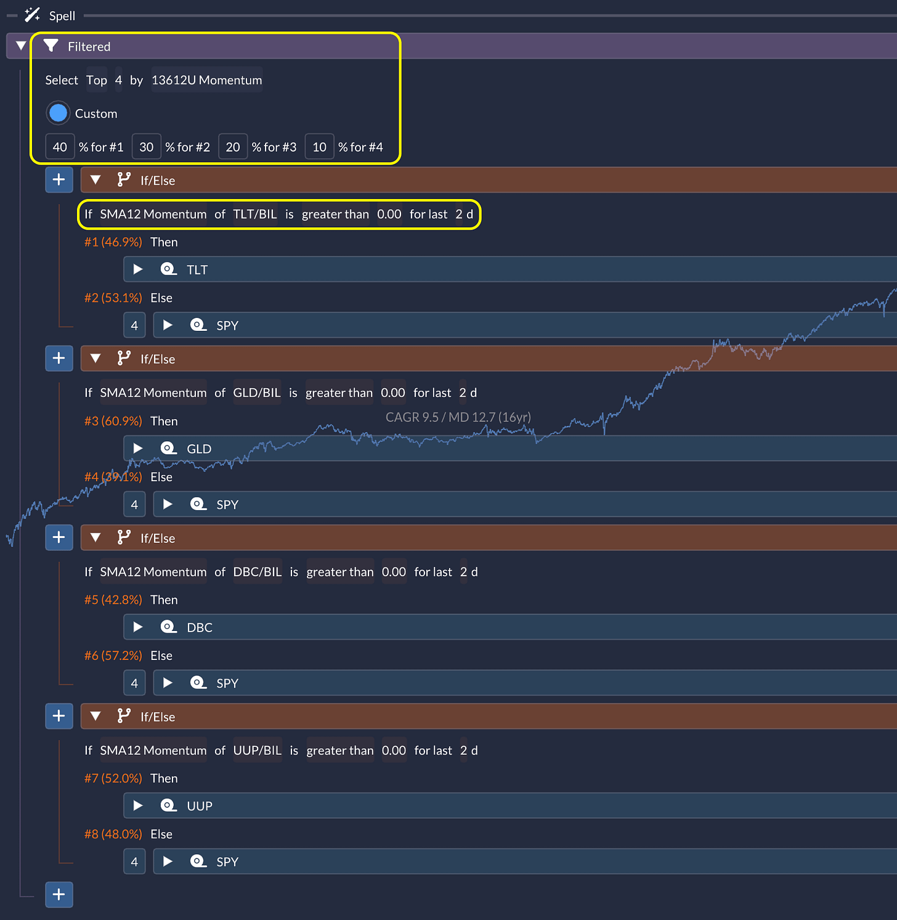The image size is (897, 920).
Task: Edit the select count 4 field
Action: pyautogui.click(x=118, y=80)
